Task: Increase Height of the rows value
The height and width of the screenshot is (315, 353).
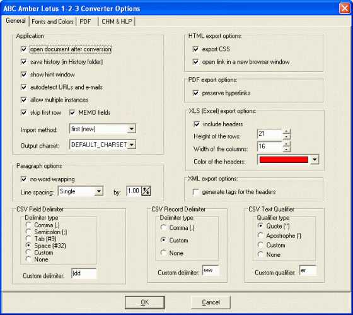Action: (286, 131)
